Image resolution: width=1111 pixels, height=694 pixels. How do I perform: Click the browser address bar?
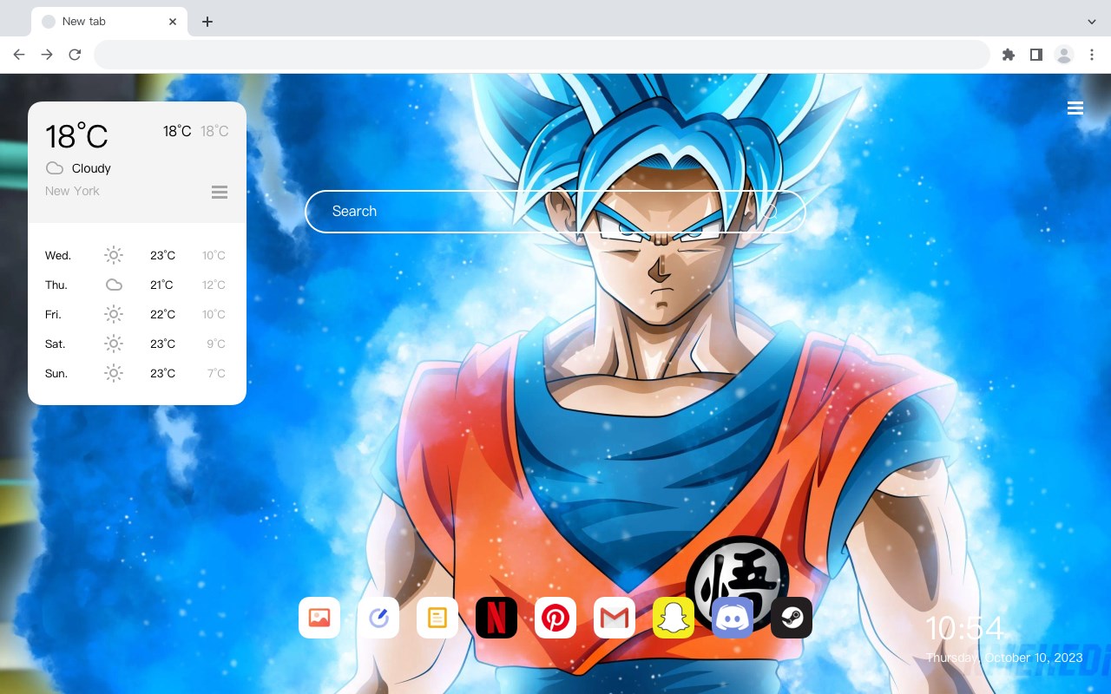tap(542, 55)
